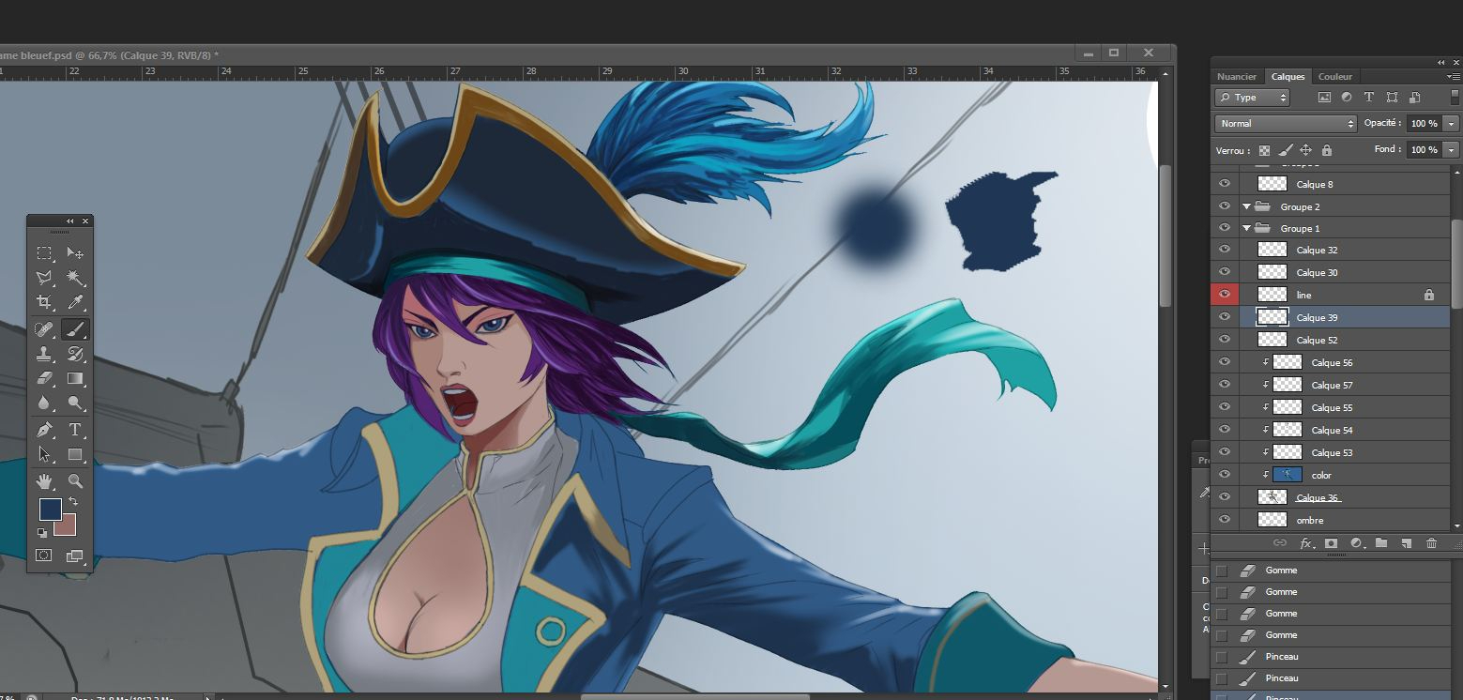Open the Normal blend mode dropdown

coord(1286,124)
